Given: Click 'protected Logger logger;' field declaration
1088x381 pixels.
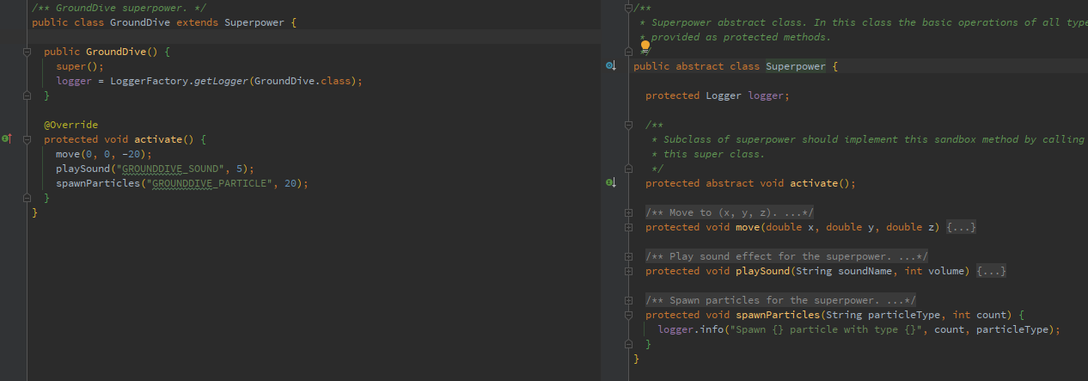Looking at the screenshot, I should 718,95.
